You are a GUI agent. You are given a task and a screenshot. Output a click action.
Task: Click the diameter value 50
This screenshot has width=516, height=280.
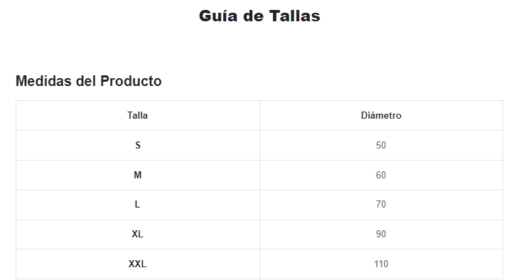(x=381, y=145)
